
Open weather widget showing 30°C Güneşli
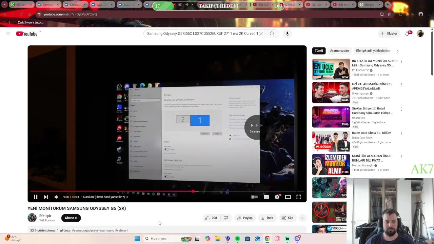pyautogui.click(x=13, y=238)
